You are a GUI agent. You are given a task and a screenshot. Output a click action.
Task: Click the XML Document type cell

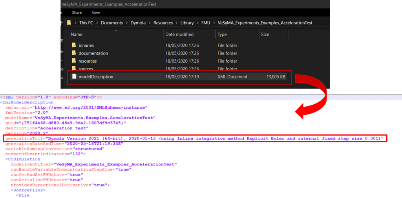[x=232, y=76]
